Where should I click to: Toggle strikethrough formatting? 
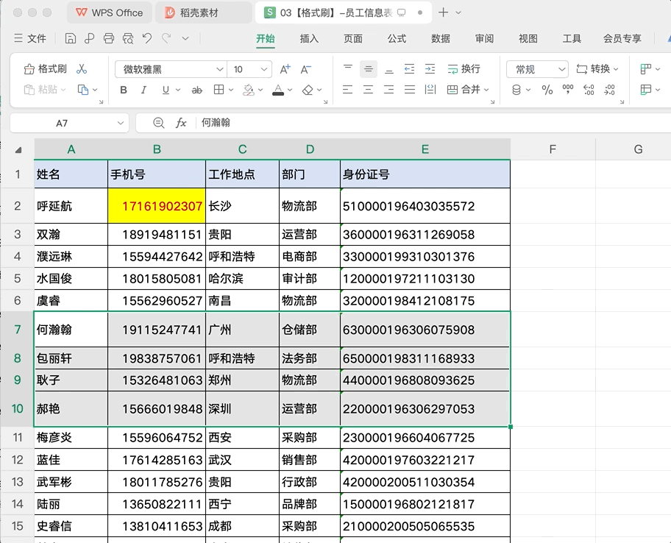point(196,90)
